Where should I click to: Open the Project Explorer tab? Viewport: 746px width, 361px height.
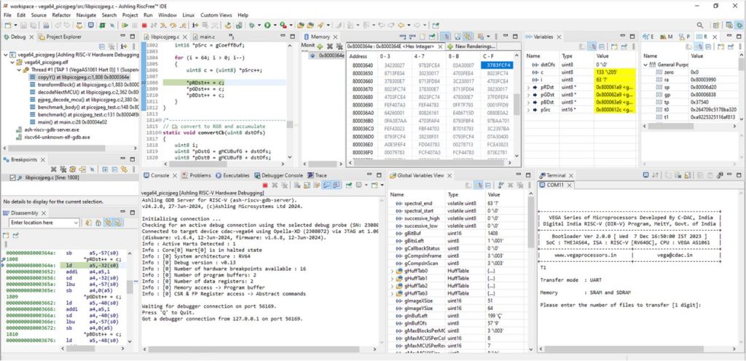[60, 36]
